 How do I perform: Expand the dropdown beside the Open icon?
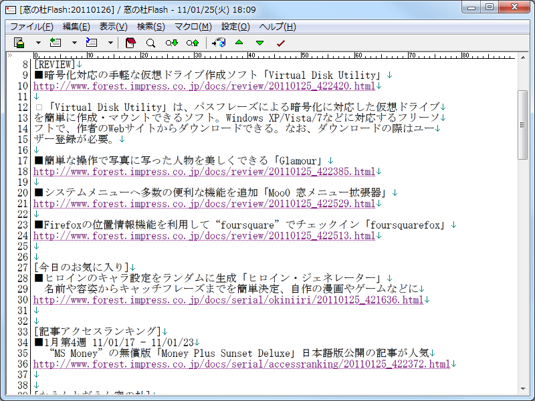coord(37,42)
